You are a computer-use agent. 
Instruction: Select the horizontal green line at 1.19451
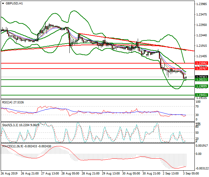coord(98,95)
